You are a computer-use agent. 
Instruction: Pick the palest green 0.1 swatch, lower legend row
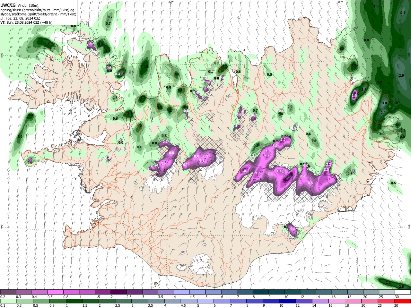pos(8,301)
